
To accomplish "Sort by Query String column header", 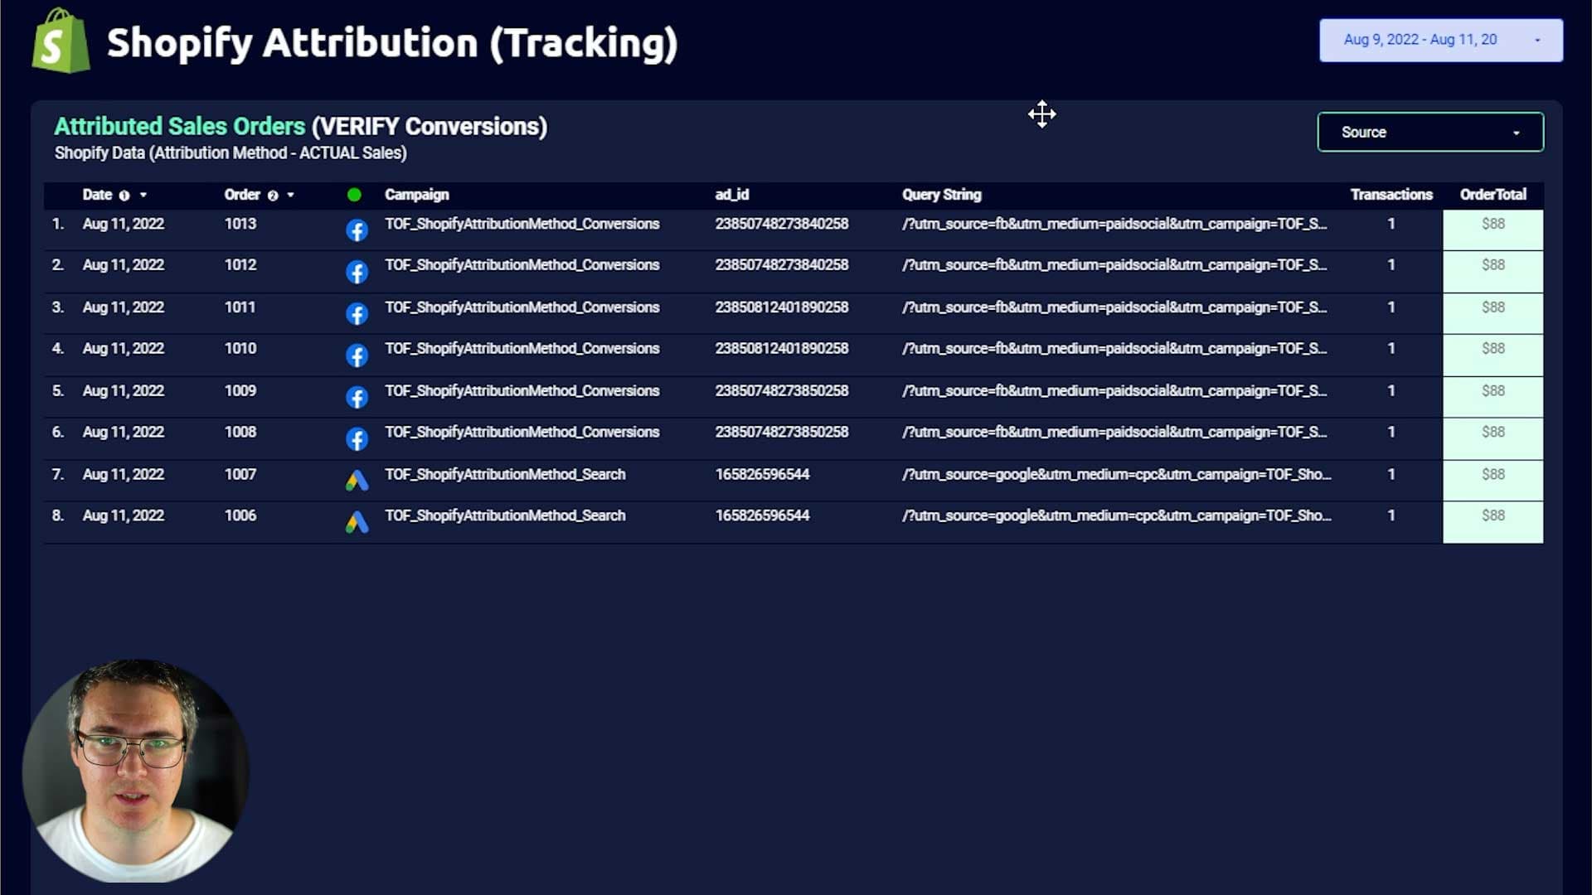I will (941, 195).
